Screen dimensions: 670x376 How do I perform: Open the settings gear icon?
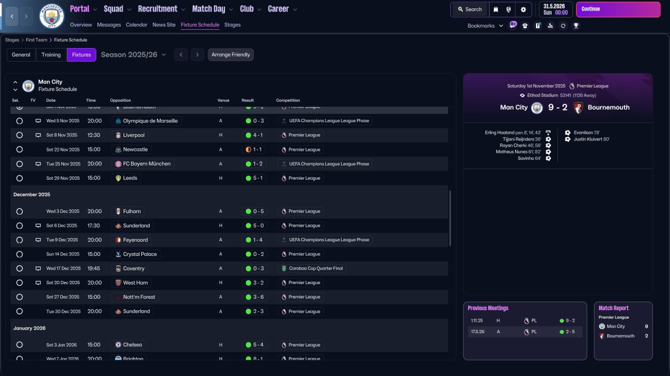(x=523, y=9)
